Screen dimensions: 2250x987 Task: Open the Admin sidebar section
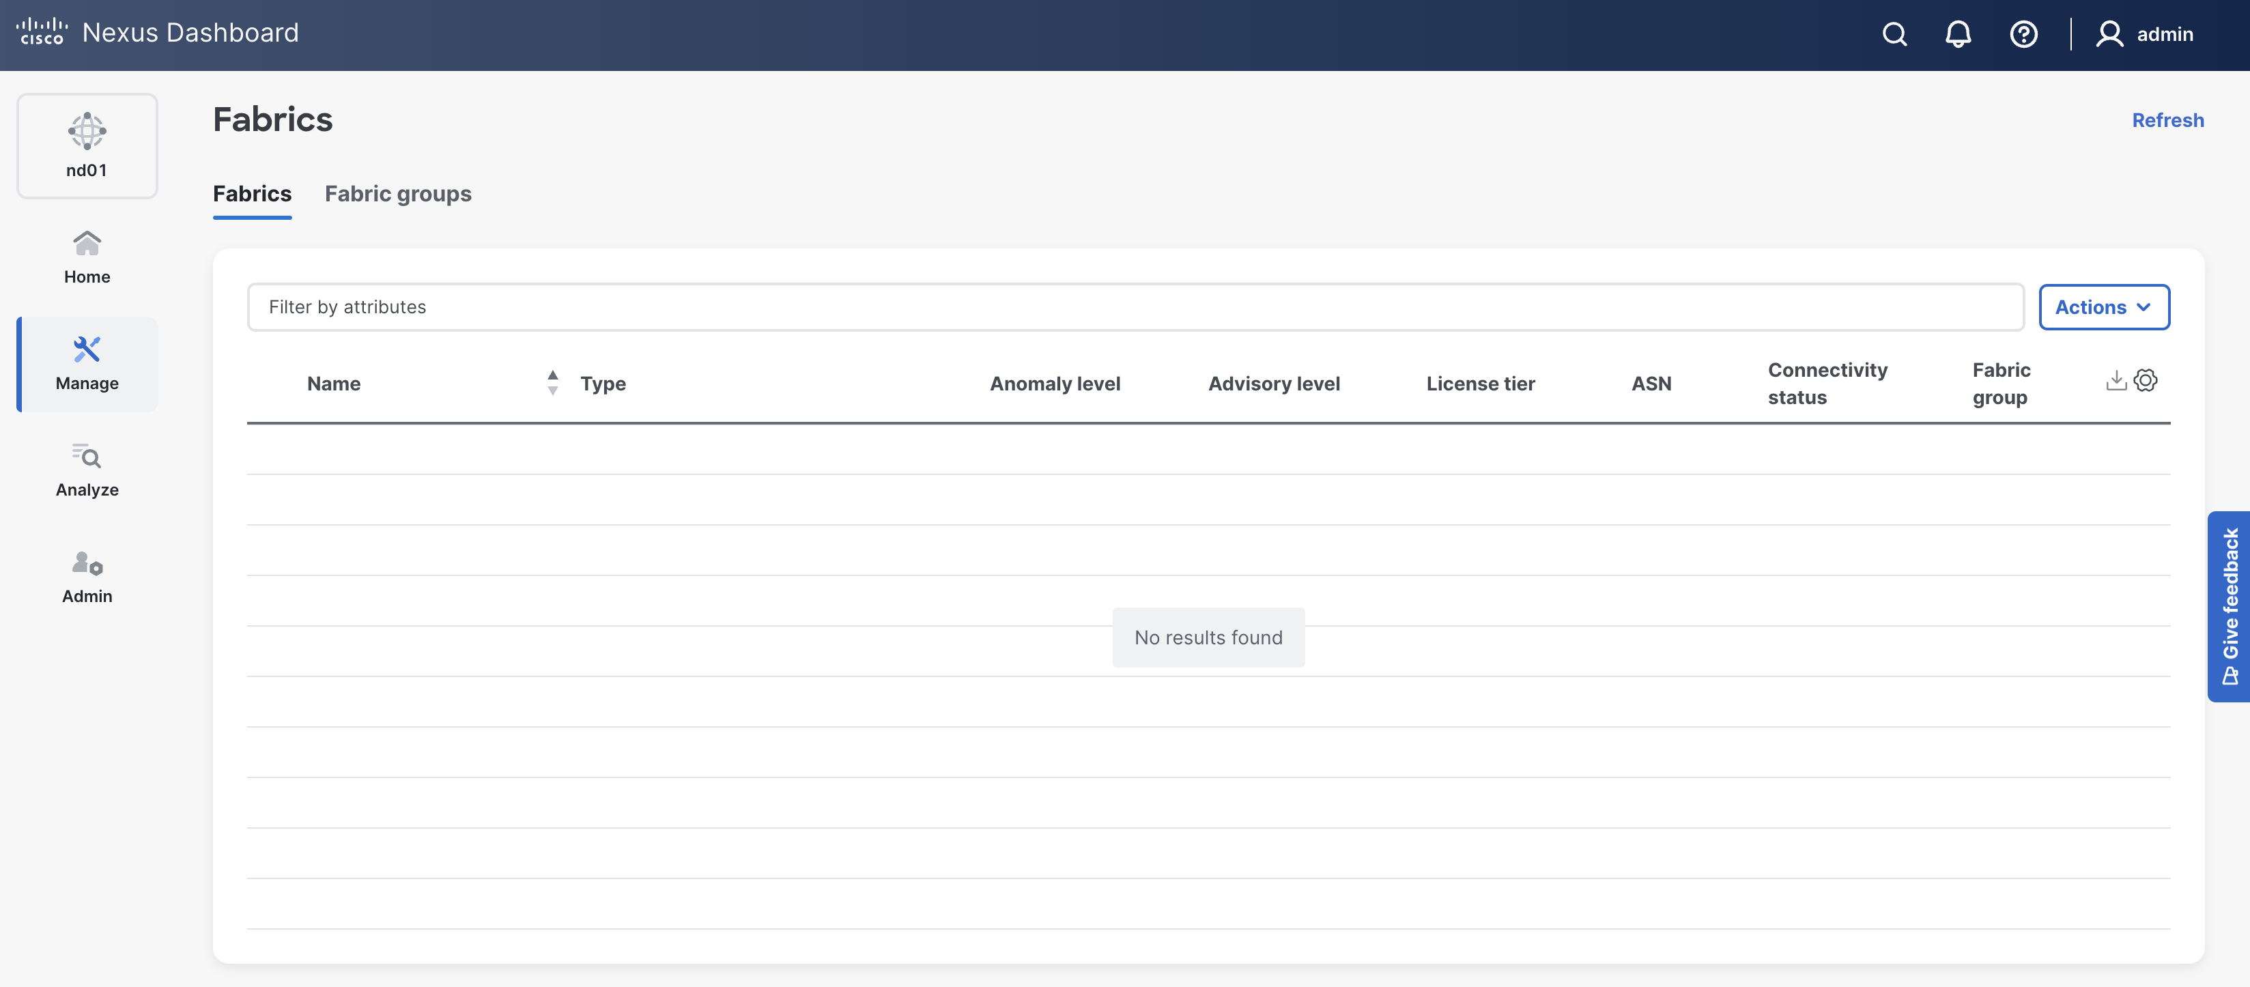(87, 577)
